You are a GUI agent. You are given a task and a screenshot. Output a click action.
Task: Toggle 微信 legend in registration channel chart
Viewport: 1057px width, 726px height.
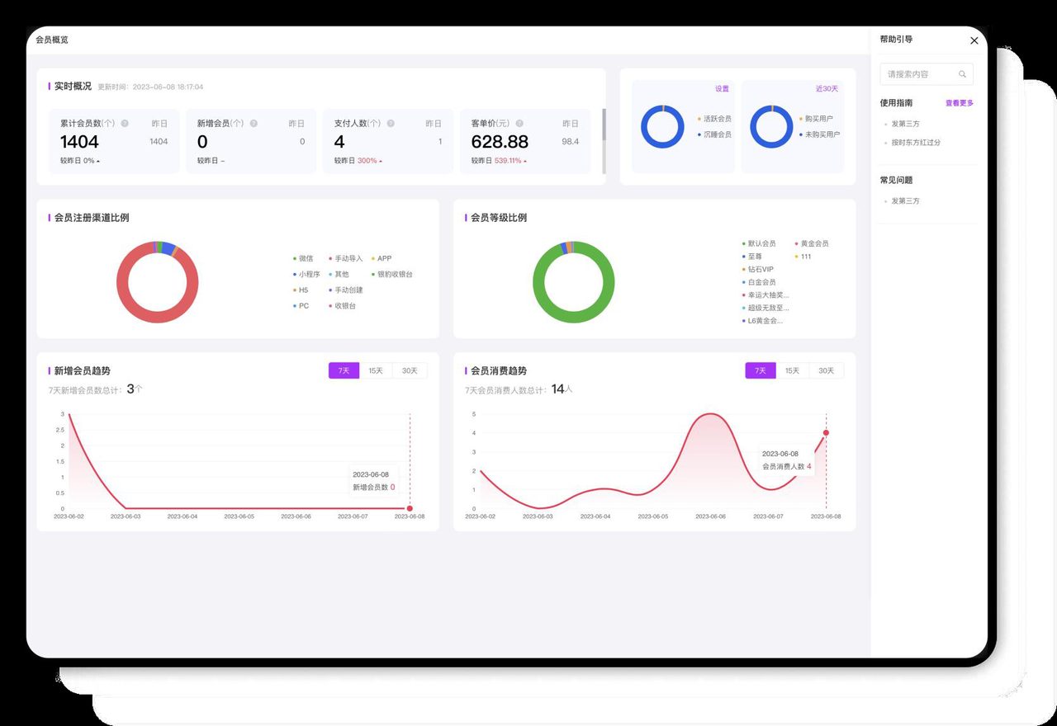pos(303,258)
